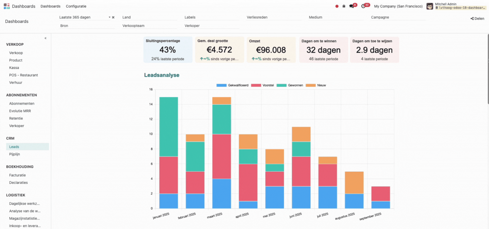The image size is (489, 229).
Task: Open the Configuratie menu
Action: point(76,6)
